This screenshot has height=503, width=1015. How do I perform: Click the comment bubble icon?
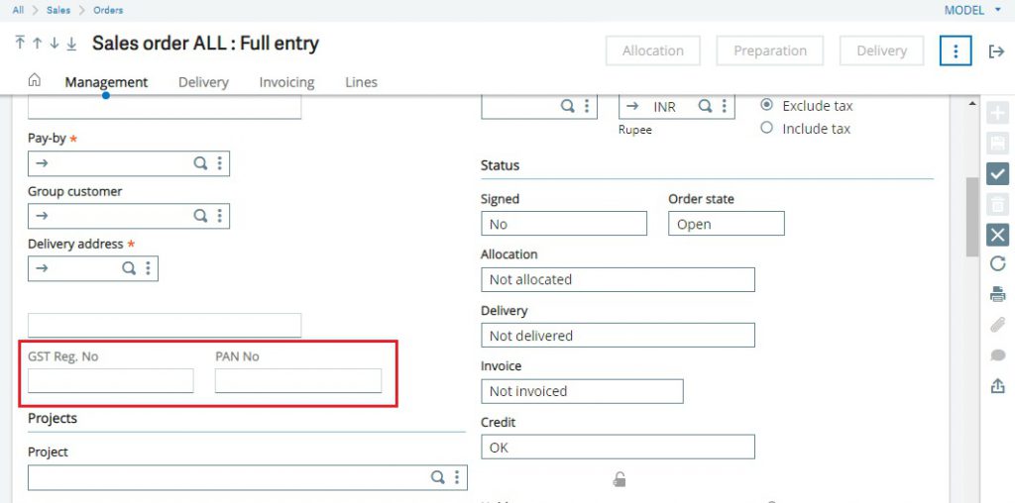pyautogui.click(x=997, y=354)
